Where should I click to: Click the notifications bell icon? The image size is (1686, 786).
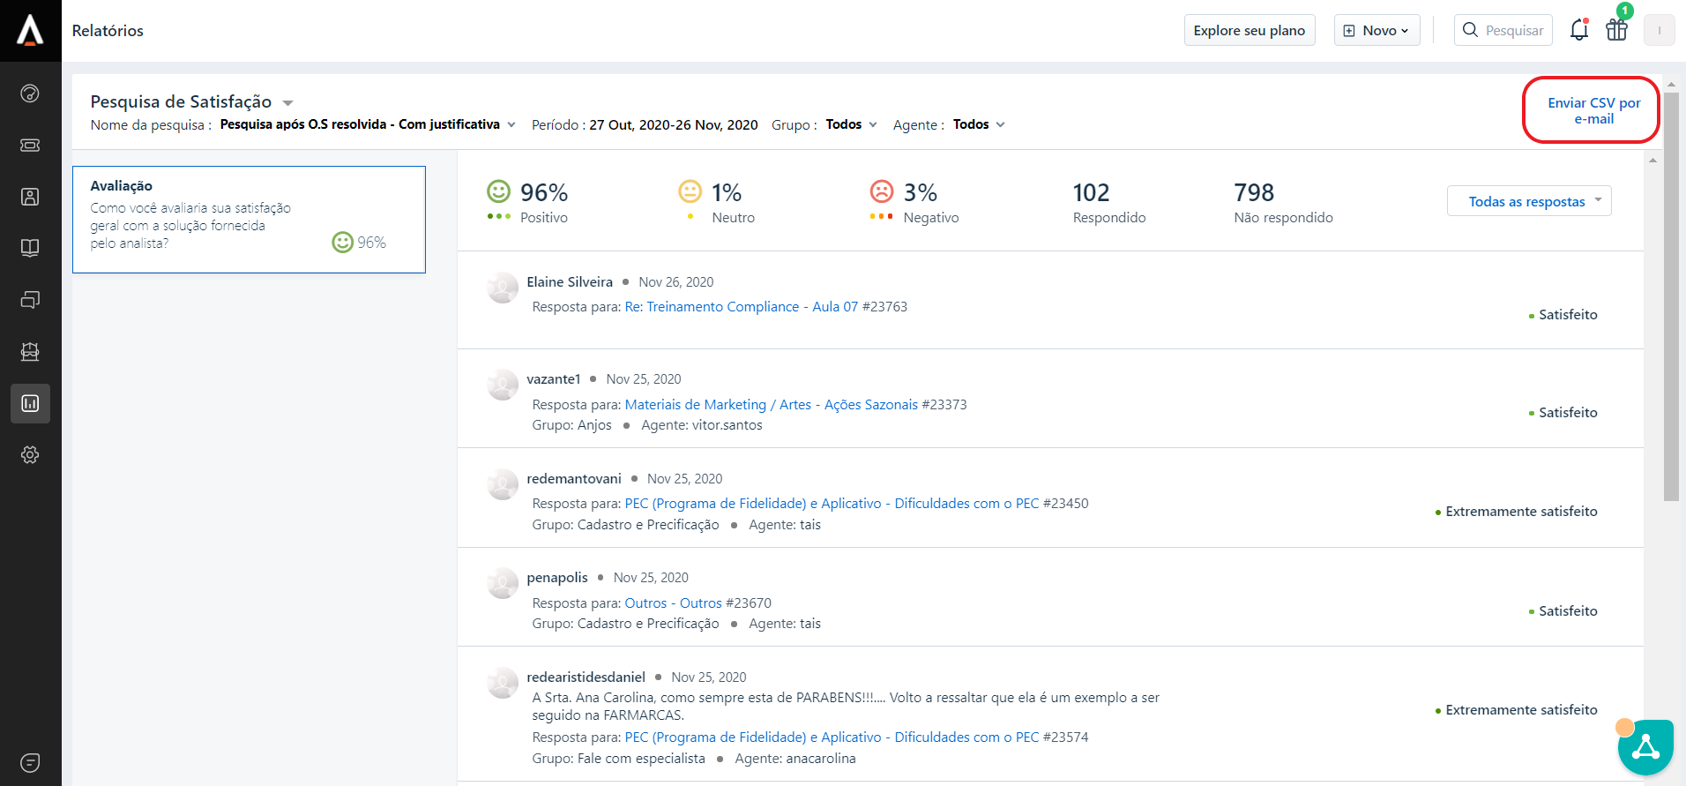coord(1578,30)
